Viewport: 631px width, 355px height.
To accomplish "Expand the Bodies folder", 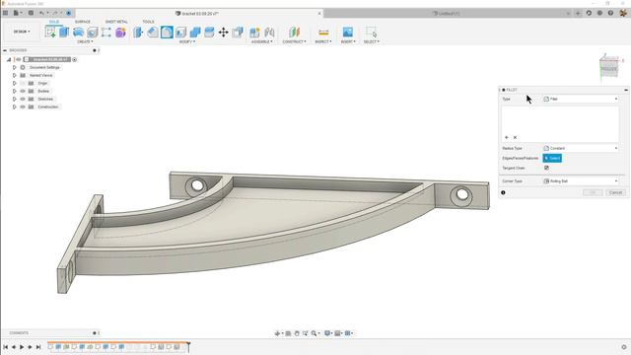I will [15, 91].
